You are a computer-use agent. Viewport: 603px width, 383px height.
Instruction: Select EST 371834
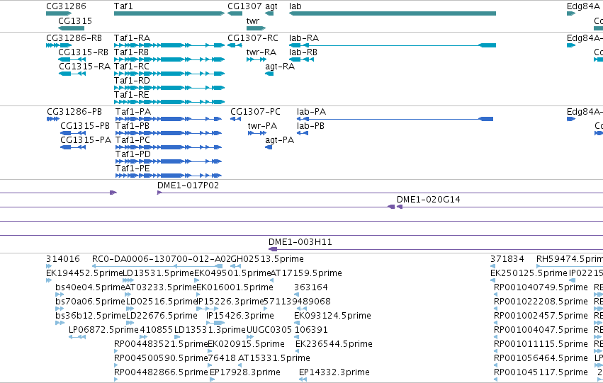[492, 266]
